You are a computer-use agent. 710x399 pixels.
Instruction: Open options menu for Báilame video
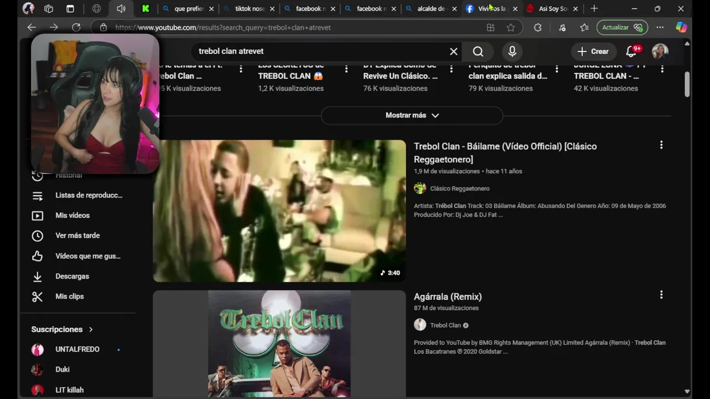[x=661, y=145]
